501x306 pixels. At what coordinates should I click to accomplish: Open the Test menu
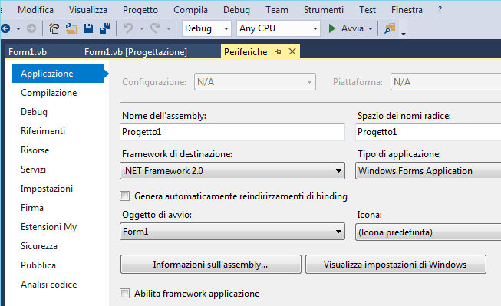pos(368,10)
